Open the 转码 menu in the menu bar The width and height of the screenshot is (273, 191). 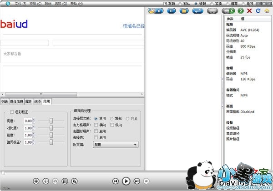48,4
